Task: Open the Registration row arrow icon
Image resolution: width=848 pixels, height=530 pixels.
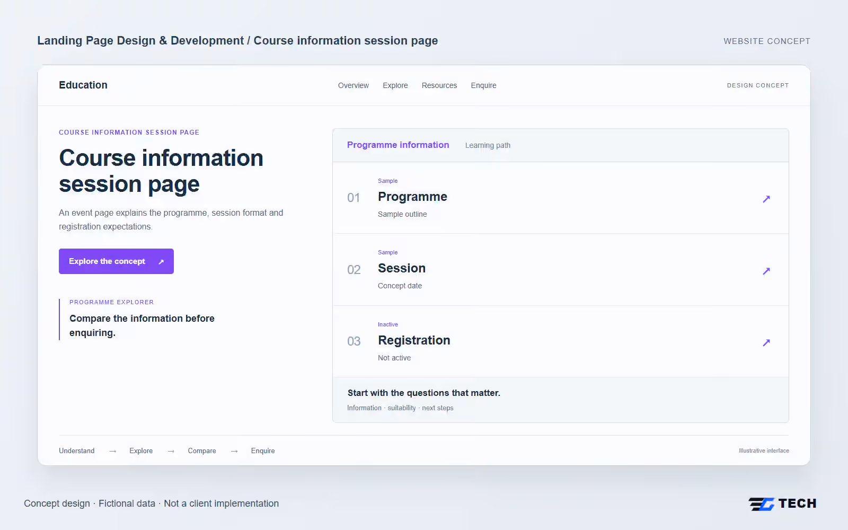Action: click(x=766, y=343)
